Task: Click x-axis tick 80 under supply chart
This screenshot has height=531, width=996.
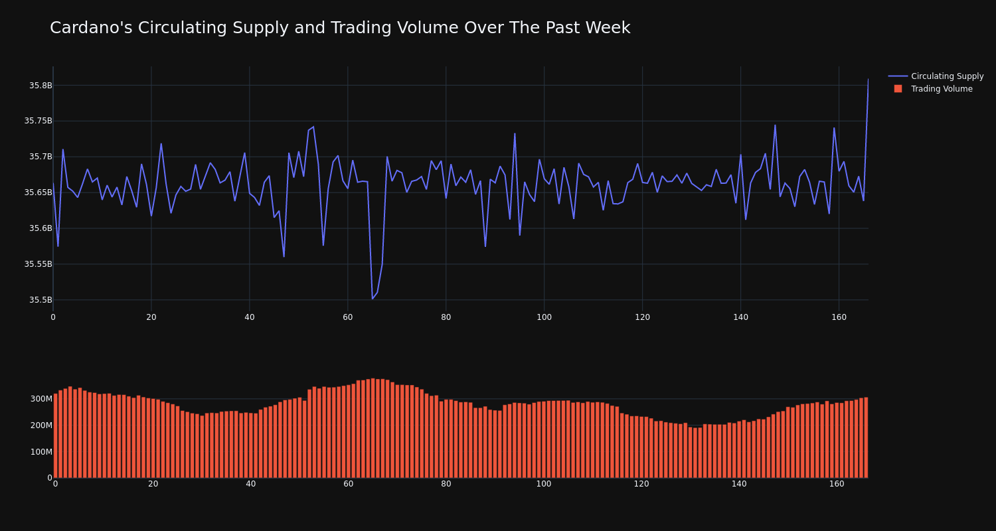Action: 446,317
